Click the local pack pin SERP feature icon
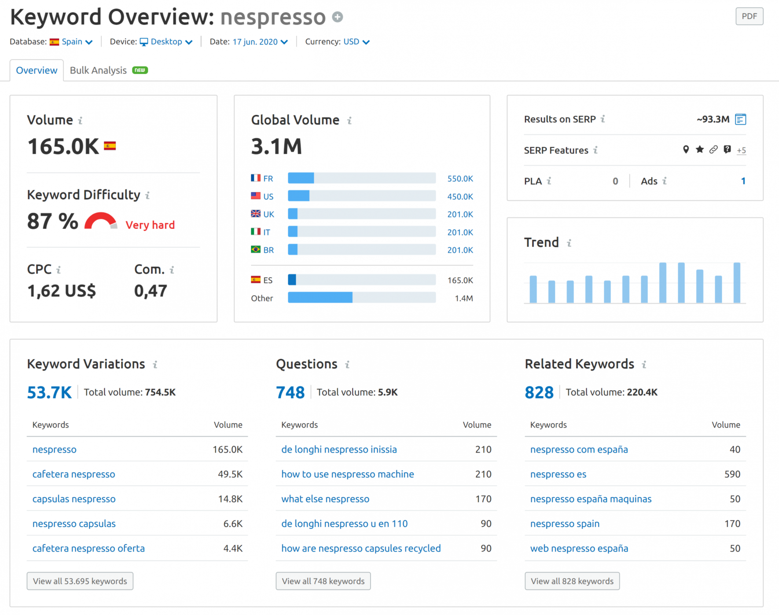The width and height of the screenshot is (779, 615). click(x=686, y=150)
